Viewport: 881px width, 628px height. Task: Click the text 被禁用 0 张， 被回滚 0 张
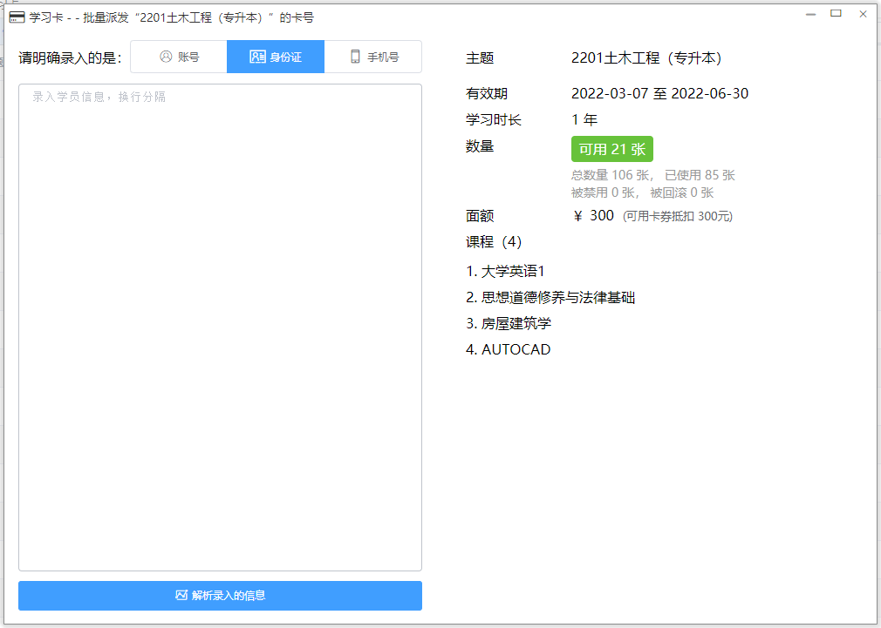pos(642,192)
